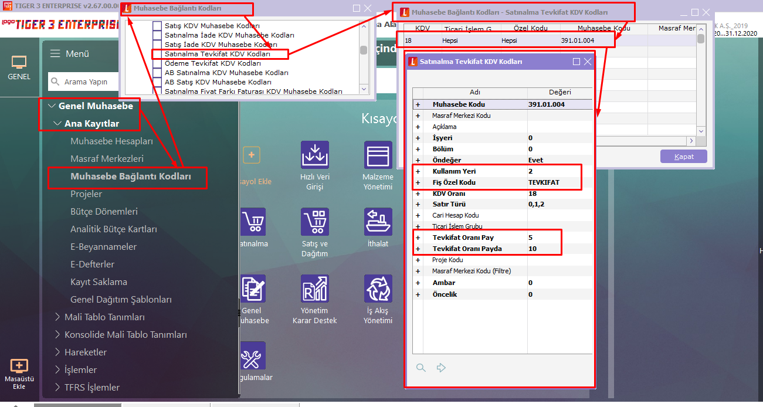Click the Muhasebe Kodu column header
This screenshot has height=407, width=763.
pyautogui.click(x=603, y=29)
